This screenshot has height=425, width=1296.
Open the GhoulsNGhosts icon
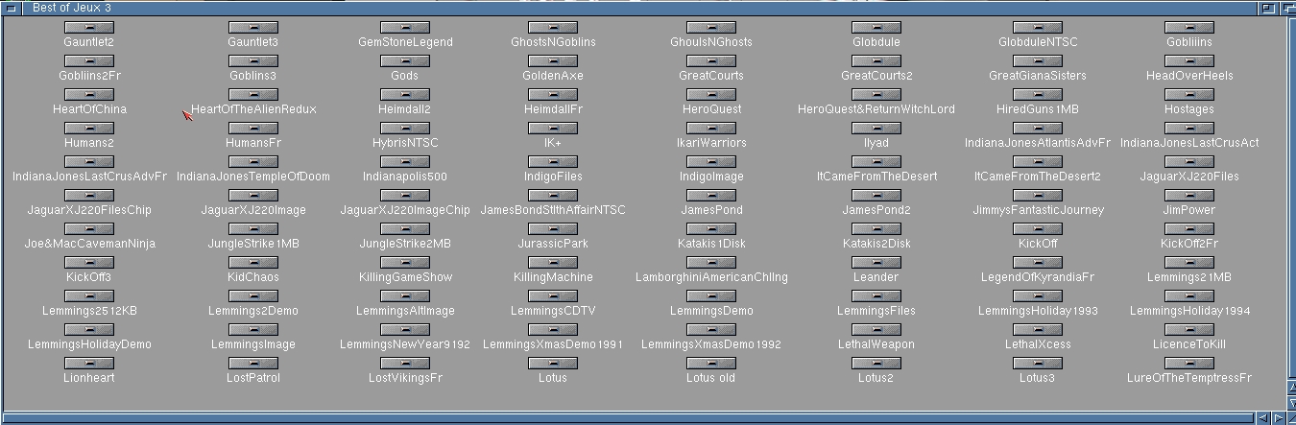pyautogui.click(x=711, y=28)
